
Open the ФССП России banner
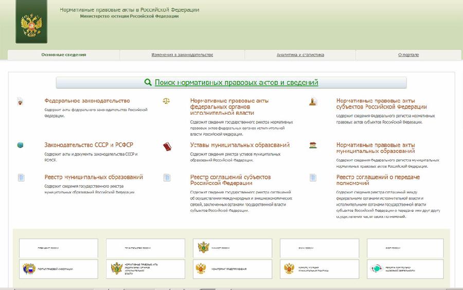coord(405,248)
